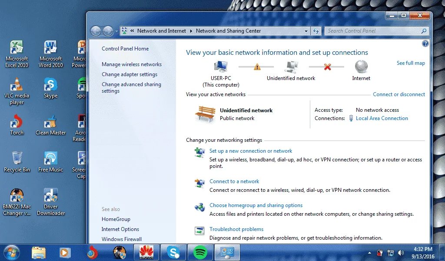The image size is (445, 261).
Task: Open Change adapter settings
Action: click(130, 74)
